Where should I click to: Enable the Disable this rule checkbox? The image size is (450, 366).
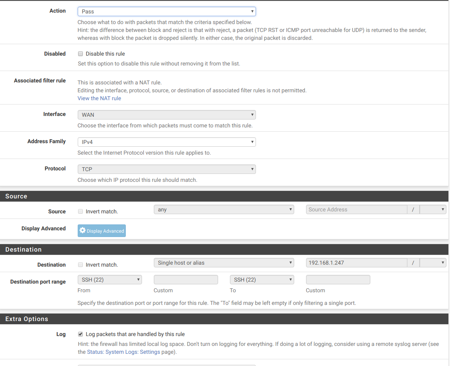coord(80,54)
